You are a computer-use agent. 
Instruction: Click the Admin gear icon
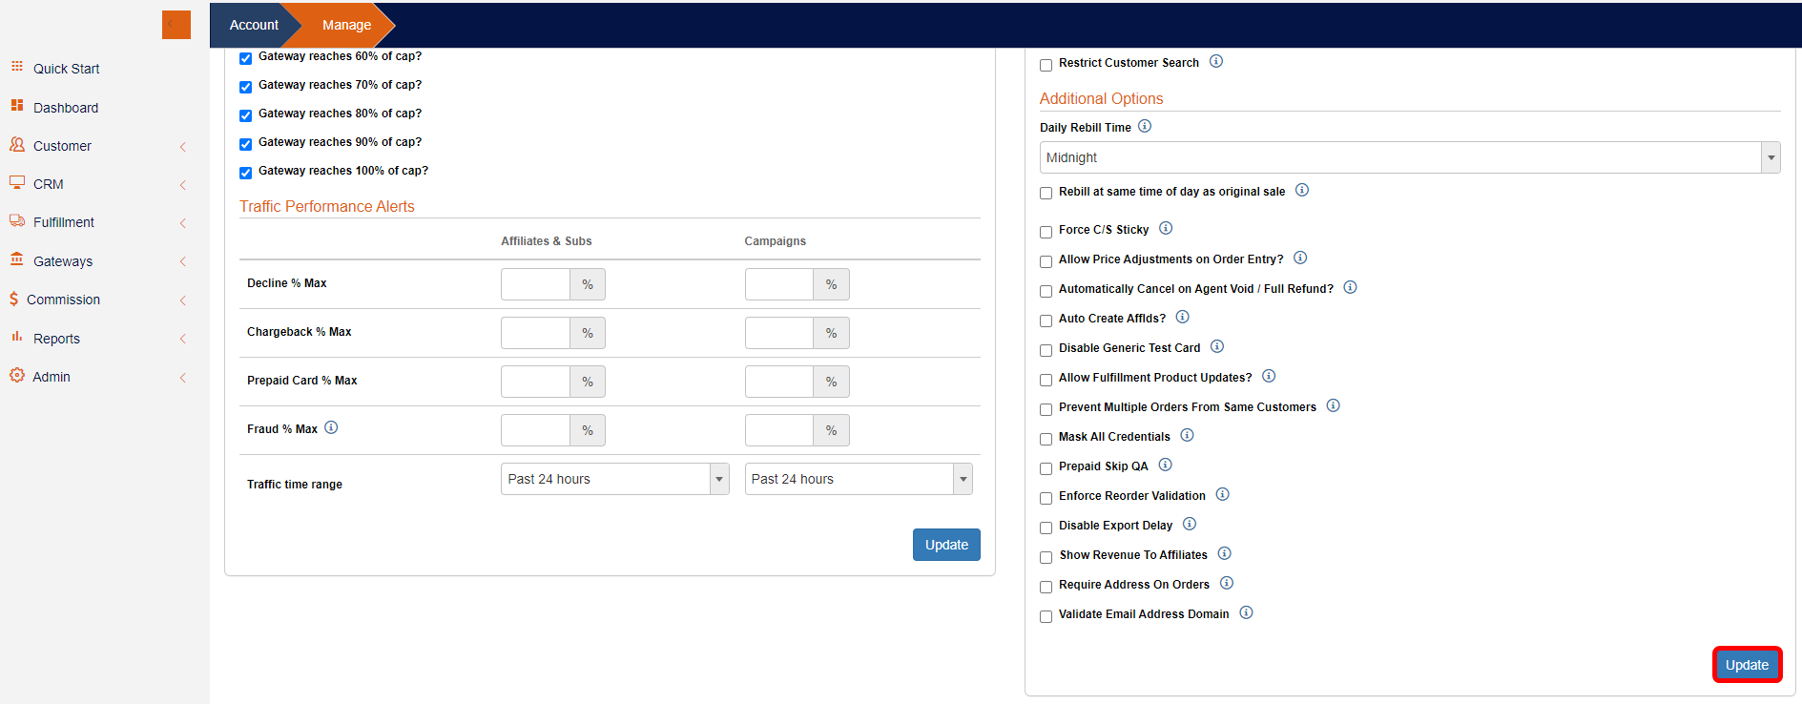(x=16, y=376)
